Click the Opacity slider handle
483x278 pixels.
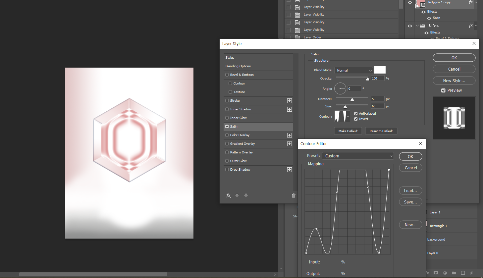[x=367, y=79]
